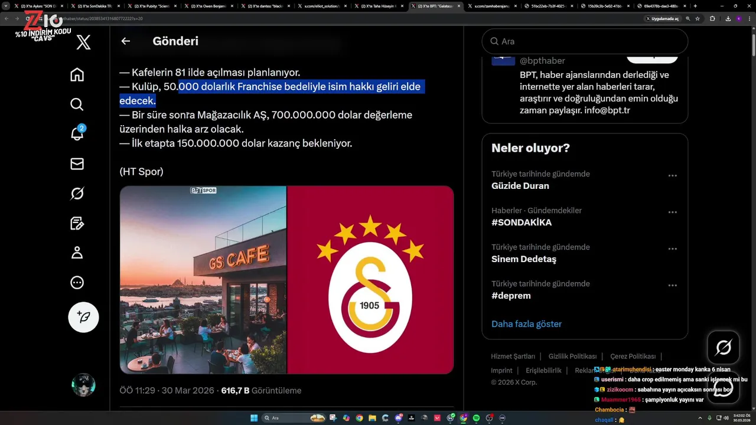Open the @bpthaber handle

(x=542, y=61)
